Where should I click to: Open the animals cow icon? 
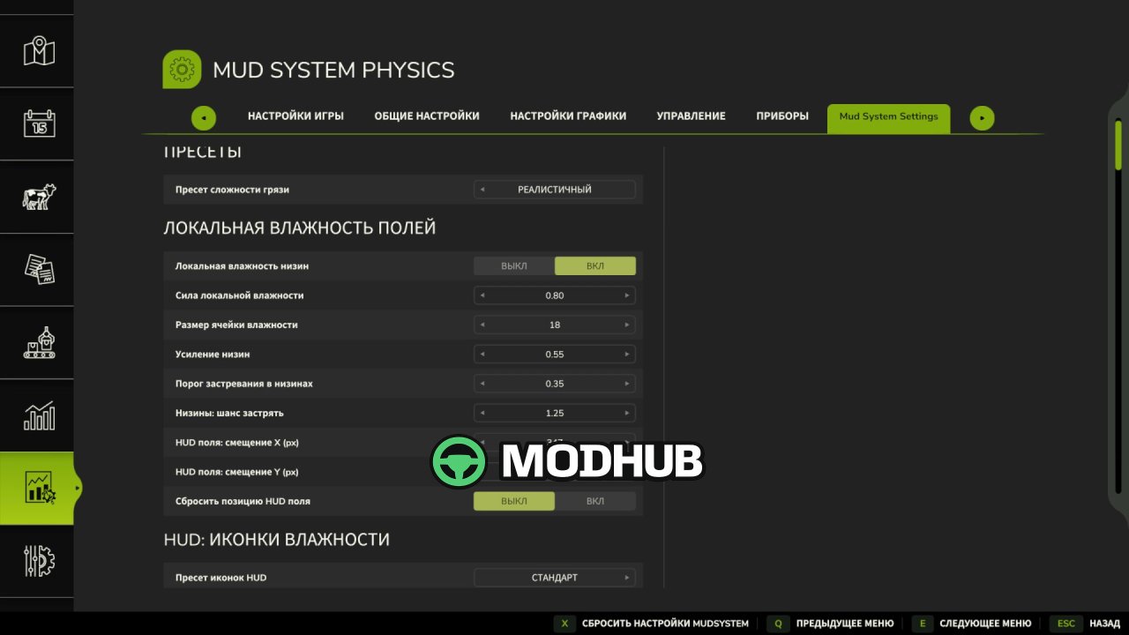(39, 196)
